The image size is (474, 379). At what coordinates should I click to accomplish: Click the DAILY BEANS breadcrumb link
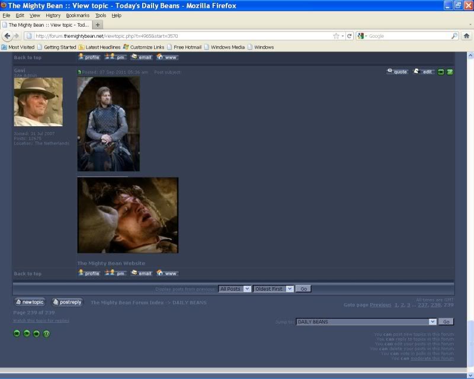pyautogui.click(x=190, y=303)
